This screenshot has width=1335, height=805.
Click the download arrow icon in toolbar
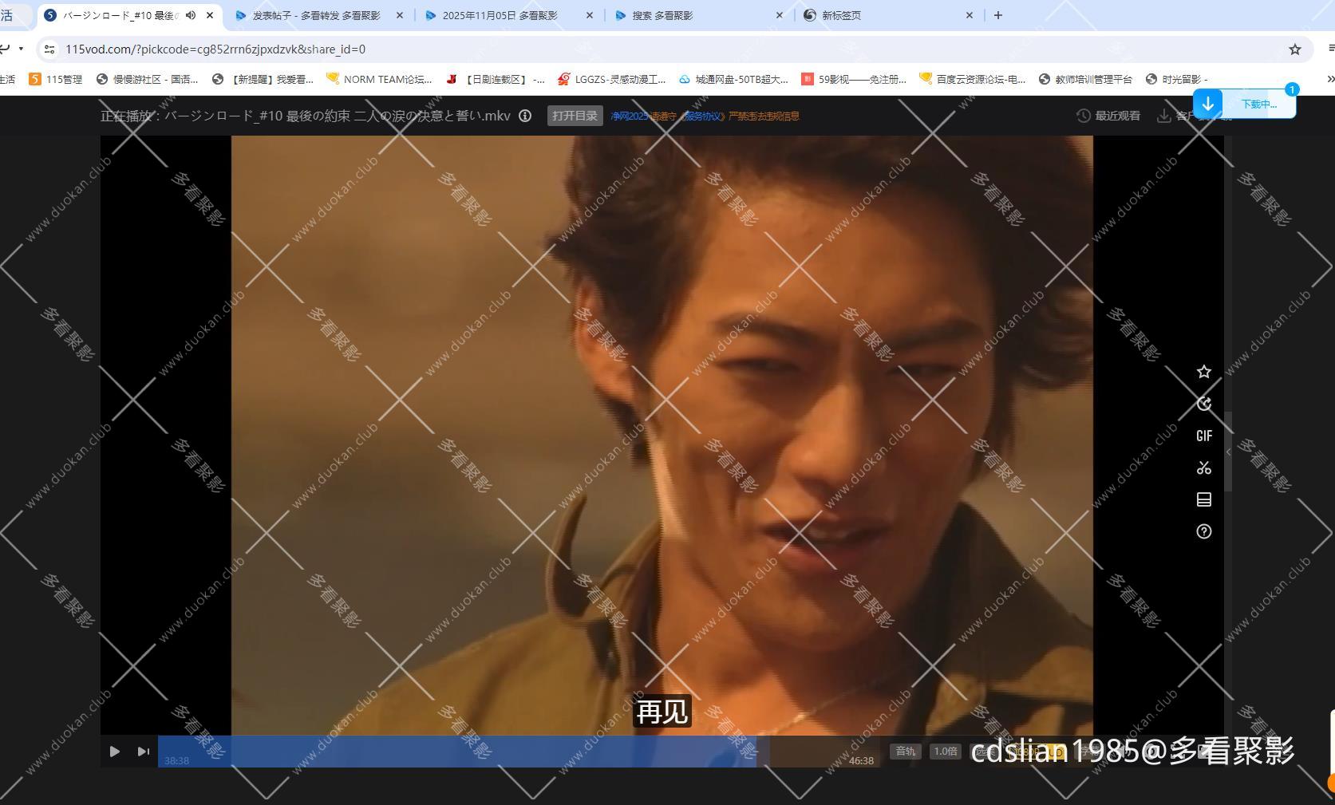(1163, 116)
